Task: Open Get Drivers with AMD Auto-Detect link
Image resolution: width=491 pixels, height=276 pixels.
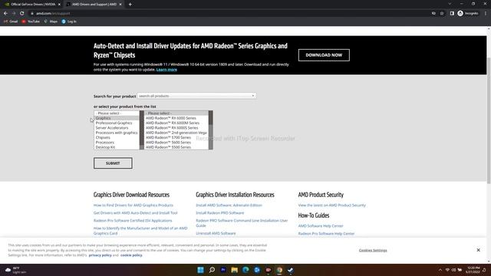Action: click(135, 213)
